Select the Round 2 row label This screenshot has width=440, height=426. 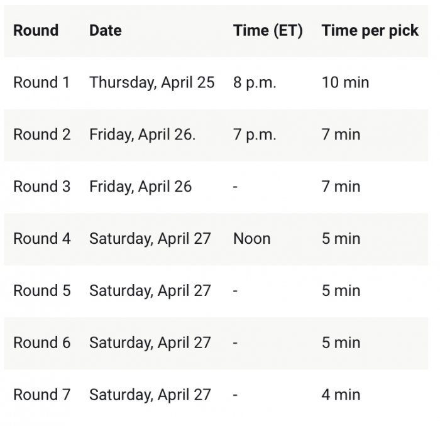click(x=42, y=134)
